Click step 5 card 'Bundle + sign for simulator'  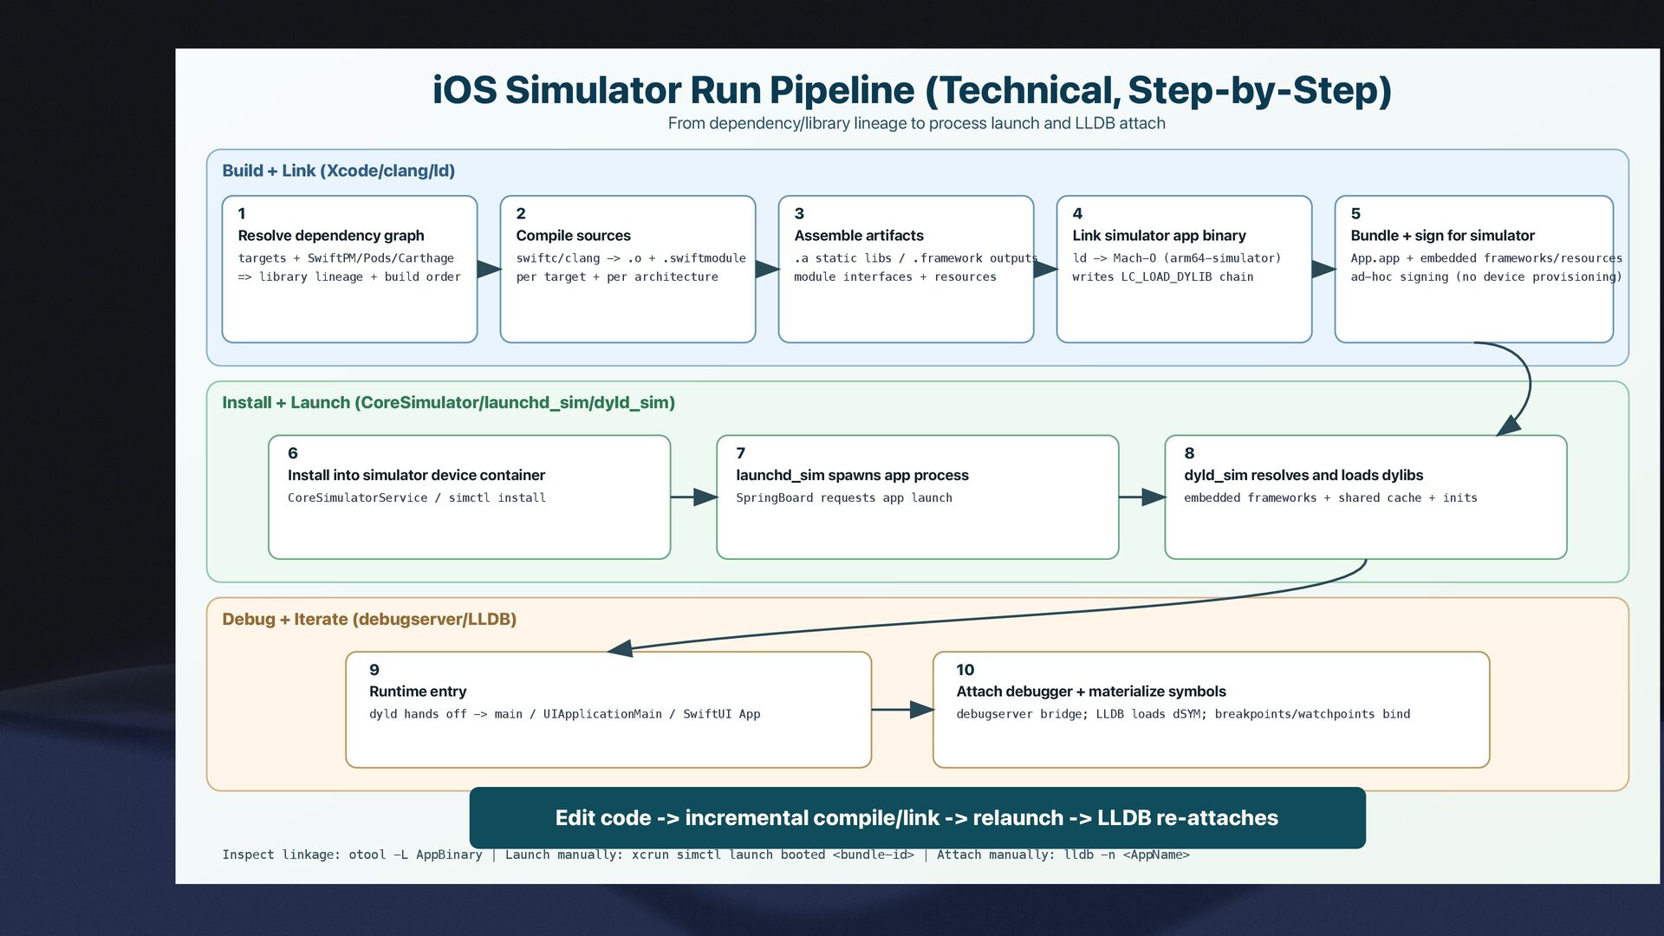[1473, 269]
